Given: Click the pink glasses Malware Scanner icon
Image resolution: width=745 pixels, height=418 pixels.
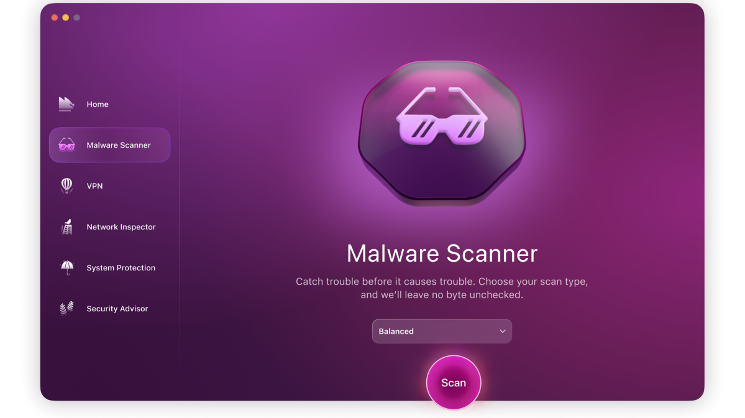Looking at the screenshot, I should 65,145.
